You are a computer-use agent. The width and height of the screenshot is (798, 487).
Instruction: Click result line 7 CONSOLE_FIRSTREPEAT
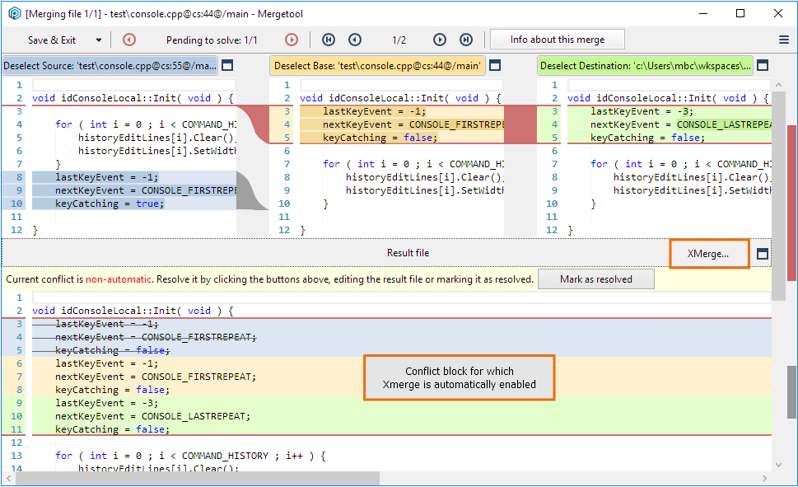156,377
